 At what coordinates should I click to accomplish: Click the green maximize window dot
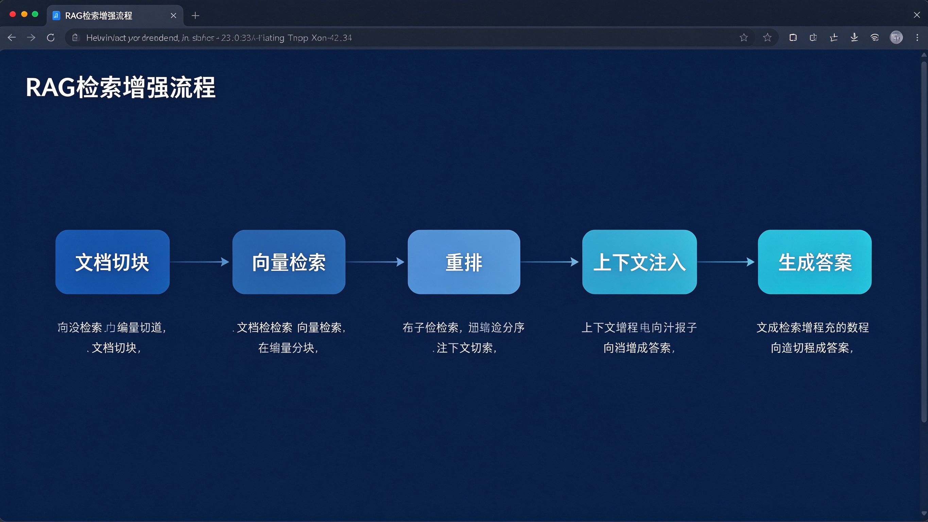click(x=35, y=14)
